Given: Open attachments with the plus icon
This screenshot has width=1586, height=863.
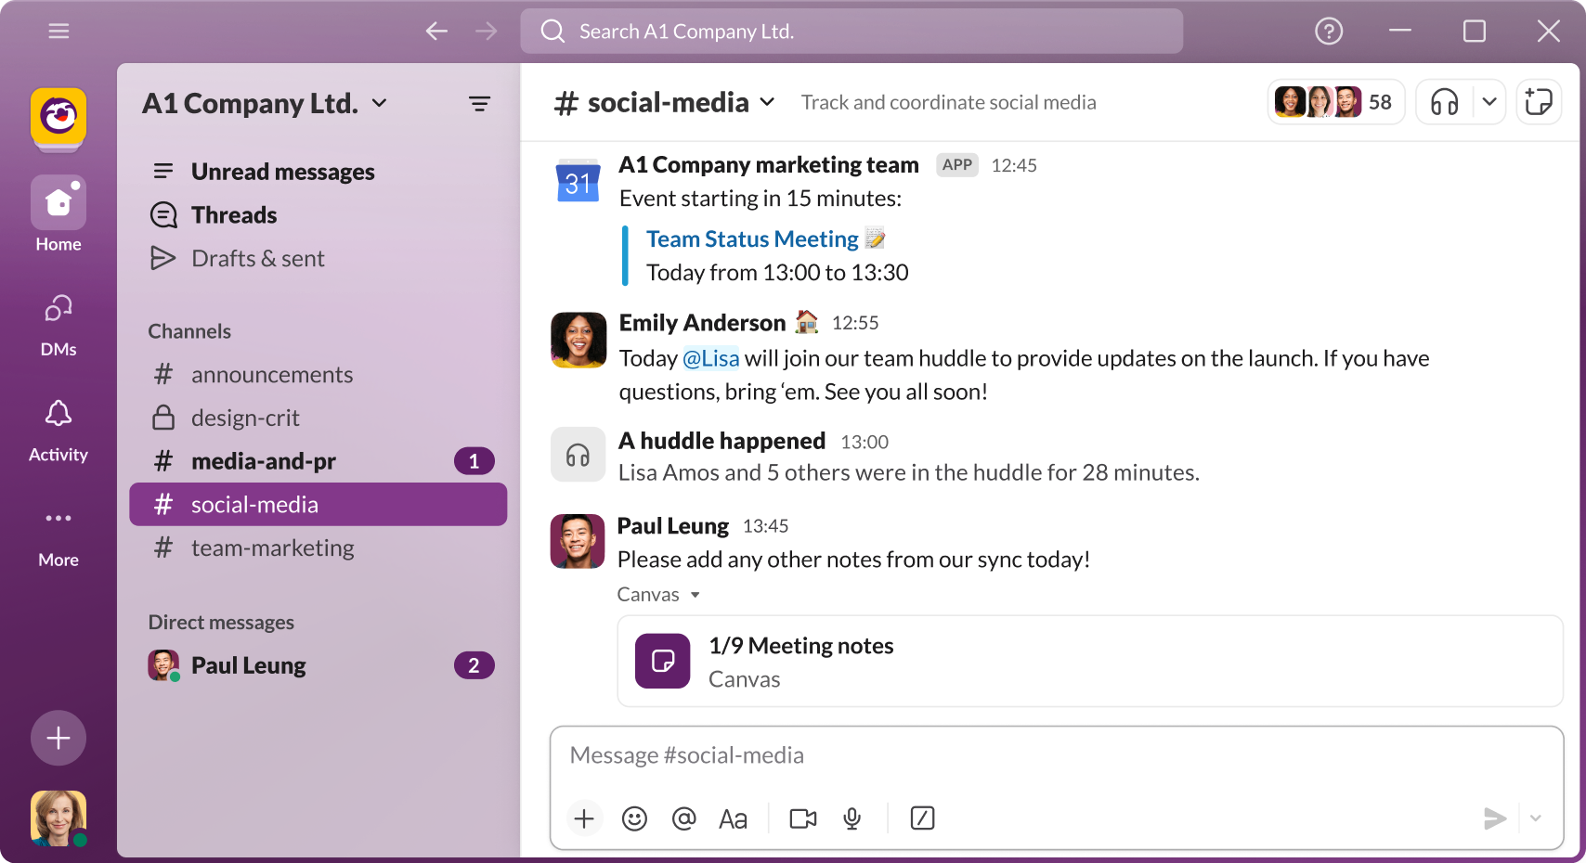Looking at the screenshot, I should pos(584,818).
